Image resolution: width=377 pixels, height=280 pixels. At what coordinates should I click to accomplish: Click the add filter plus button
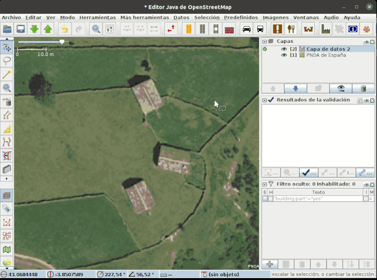click(270, 264)
